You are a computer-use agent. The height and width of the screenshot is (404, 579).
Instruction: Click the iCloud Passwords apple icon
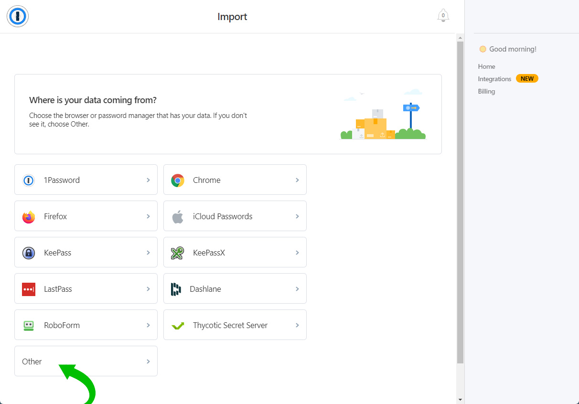(178, 216)
